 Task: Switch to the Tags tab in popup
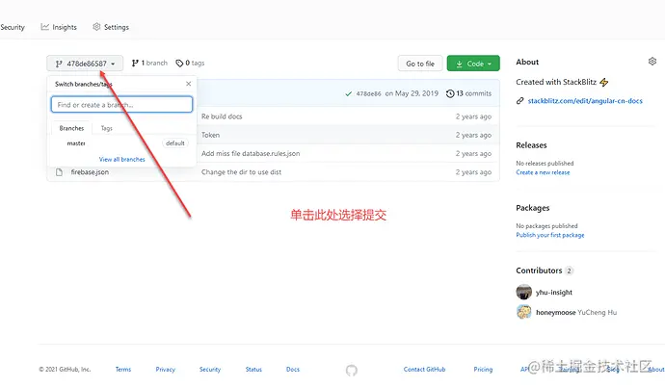(x=106, y=128)
